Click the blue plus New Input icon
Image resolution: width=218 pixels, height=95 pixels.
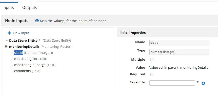tap(9, 33)
